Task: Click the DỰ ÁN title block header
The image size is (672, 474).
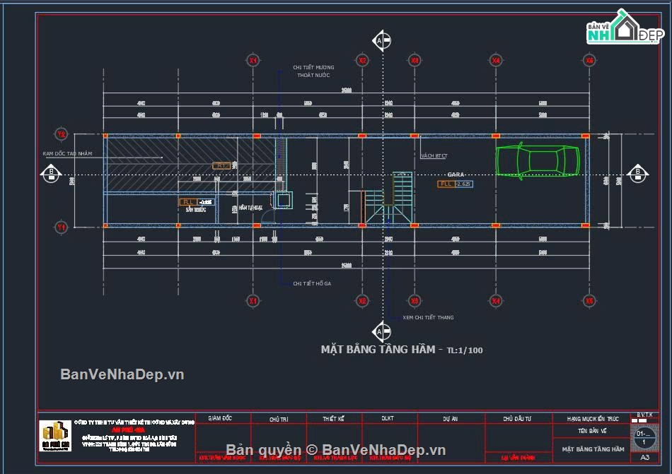Action: pos(450,419)
